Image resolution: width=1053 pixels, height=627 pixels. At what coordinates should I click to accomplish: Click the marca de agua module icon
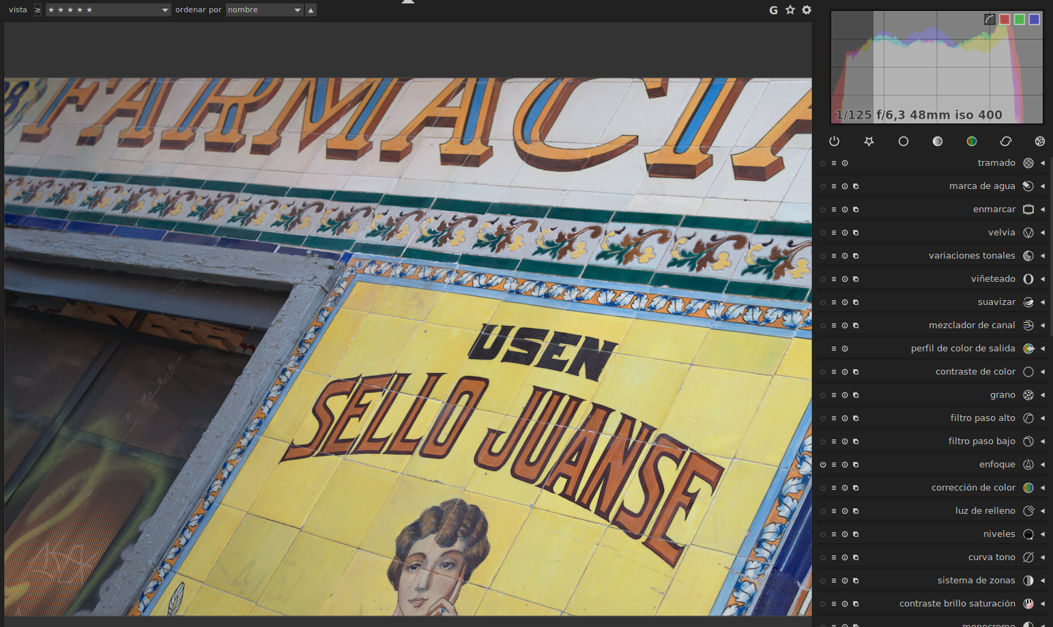1028,186
